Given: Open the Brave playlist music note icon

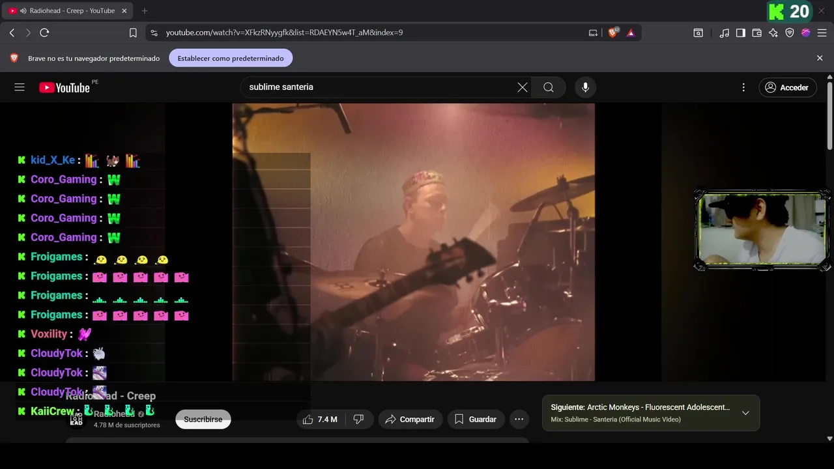Looking at the screenshot, I should (725, 33).
